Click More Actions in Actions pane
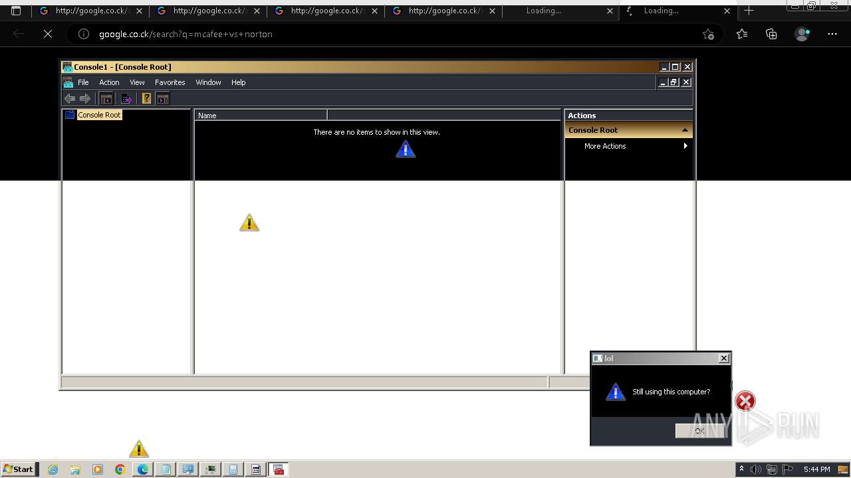This screenshot has height=478, width=851. [x=605, y=146]
